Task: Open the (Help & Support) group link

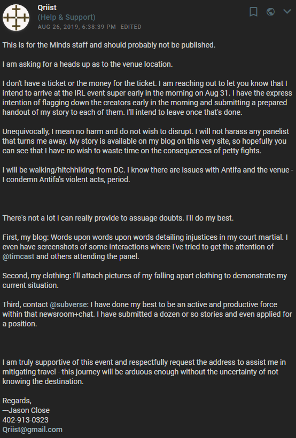Action: [67, 17]
